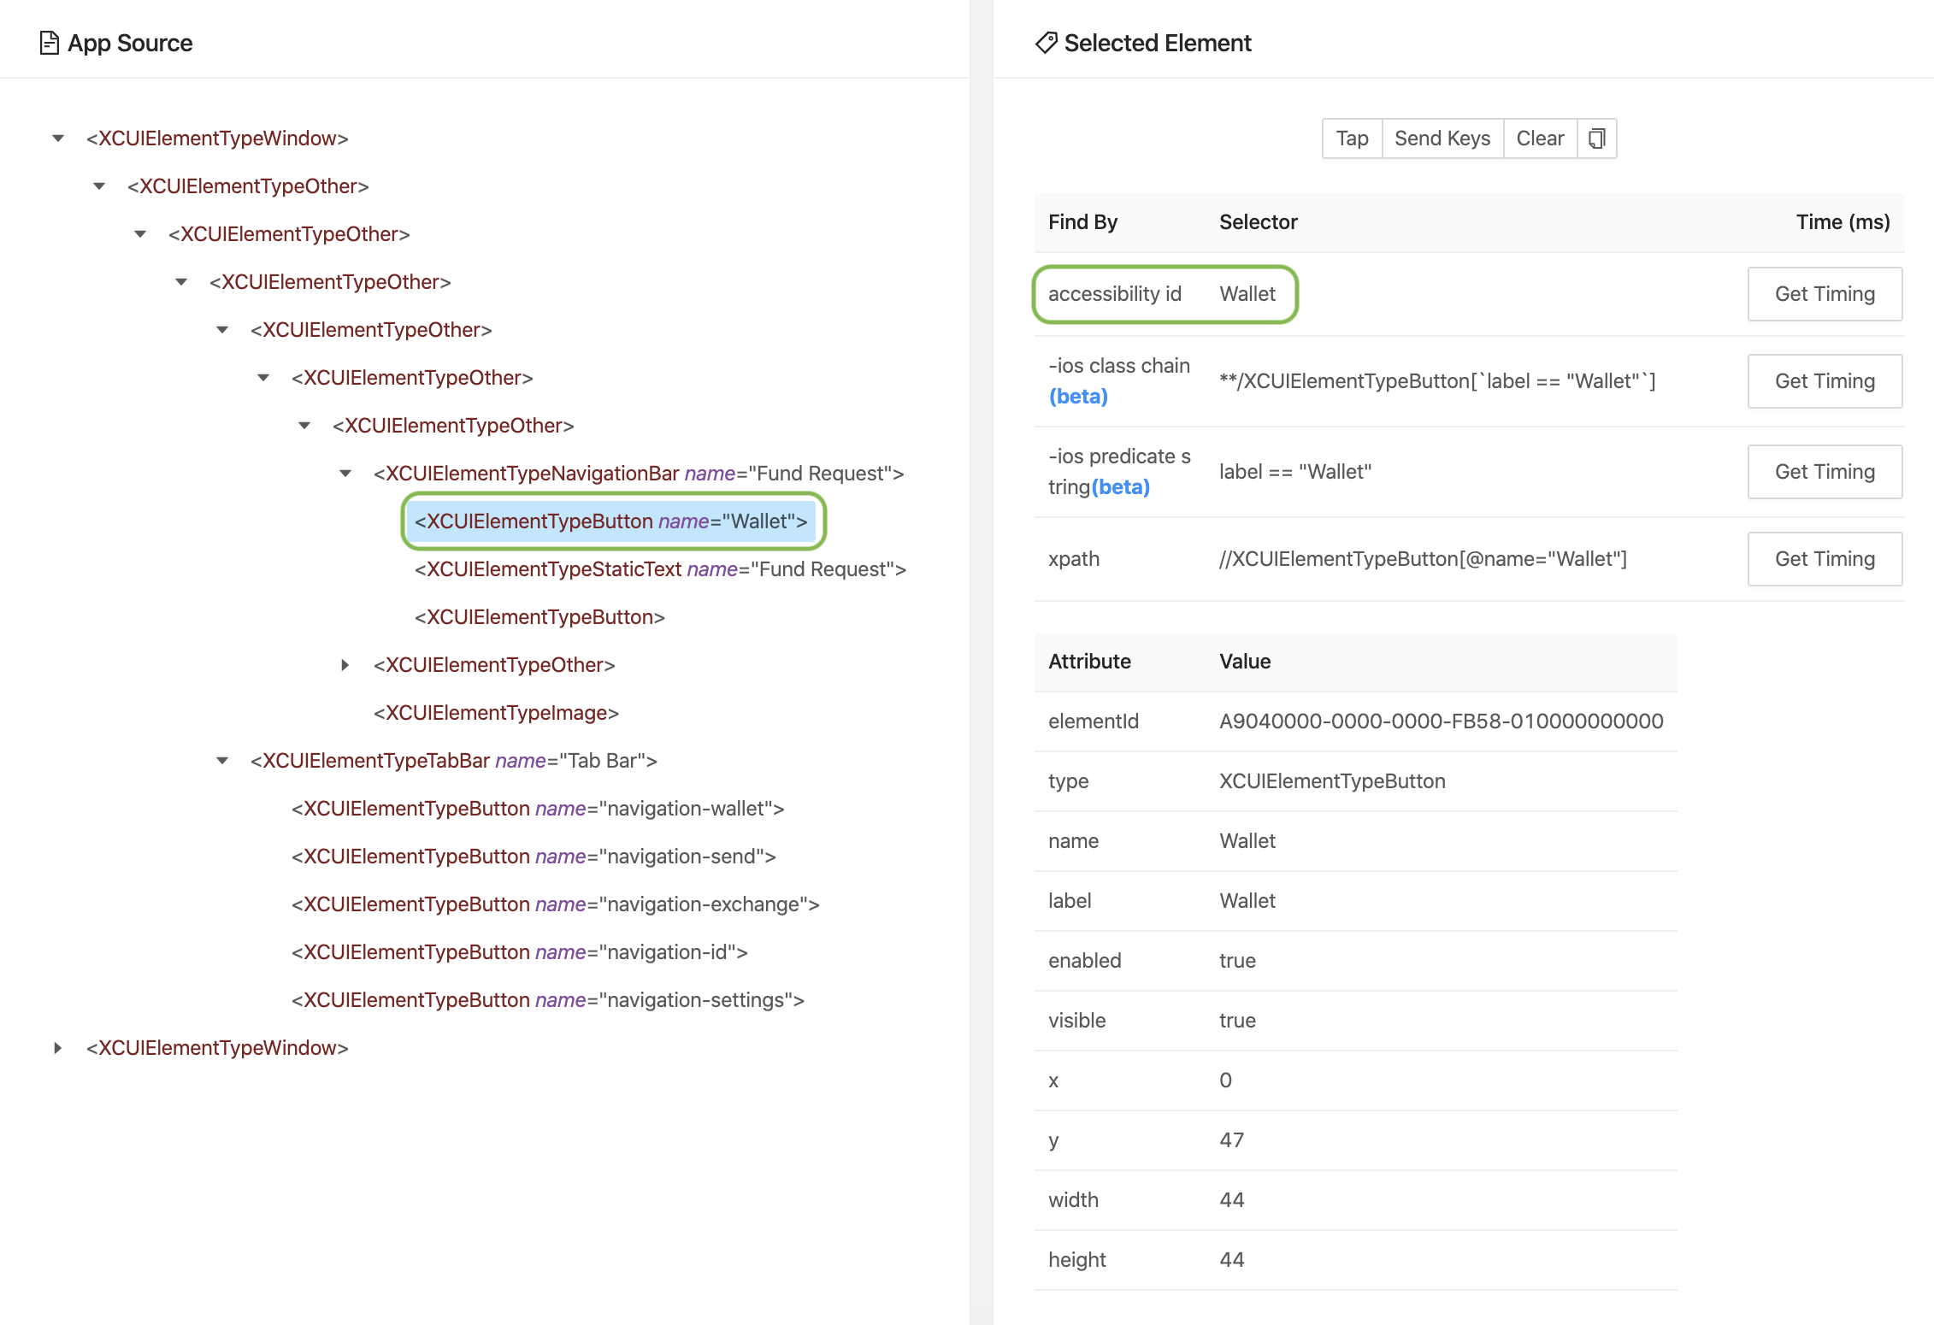Screen dimensions: 1934x1325
Task: Select the navigation-settings button node
Action: 547,1000
